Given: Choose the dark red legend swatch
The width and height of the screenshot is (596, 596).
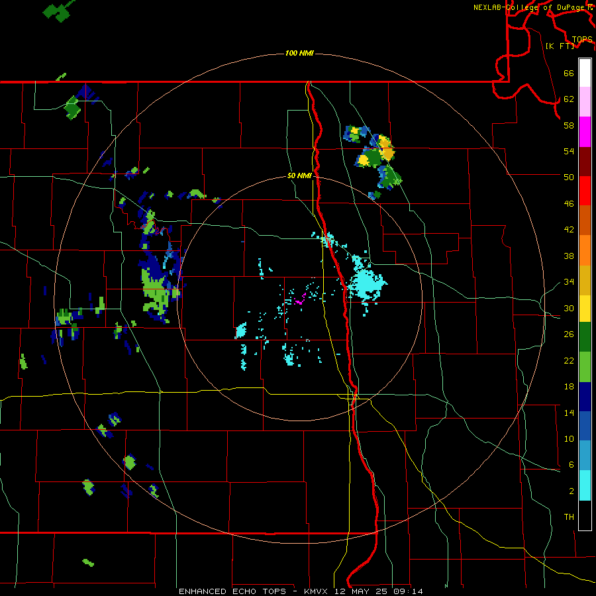Looking at the screenshot, I should 585,162.
